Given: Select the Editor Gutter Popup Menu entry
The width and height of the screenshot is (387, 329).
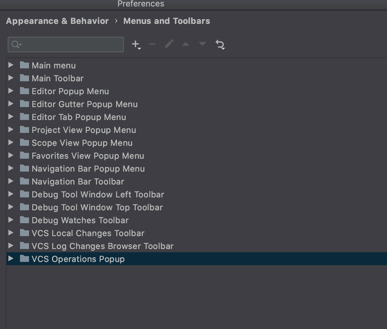Looking at the screenshot, I should point(84,104).
